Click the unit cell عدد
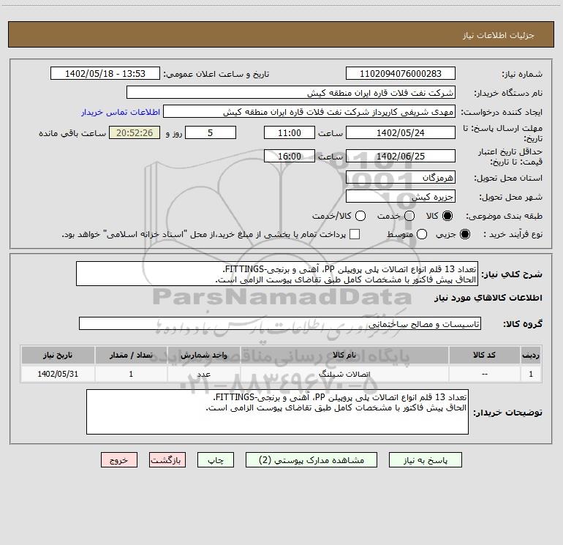Image resolution: width=563 pixels, height=545 pixels. (x=203, y=374)
